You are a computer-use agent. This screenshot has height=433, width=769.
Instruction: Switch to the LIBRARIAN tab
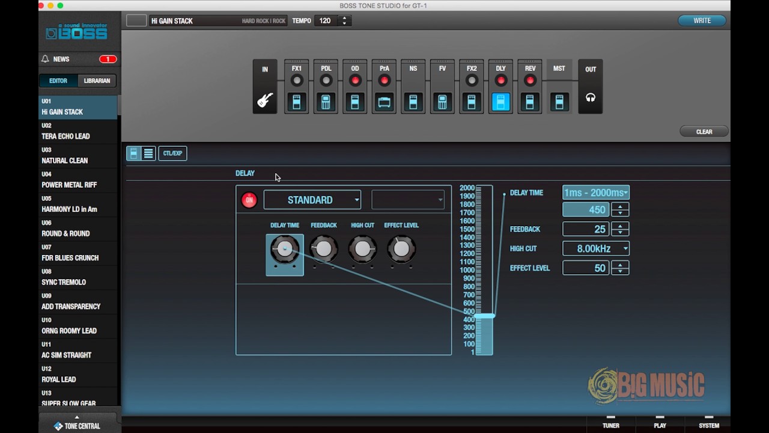(x=97, y=81)
